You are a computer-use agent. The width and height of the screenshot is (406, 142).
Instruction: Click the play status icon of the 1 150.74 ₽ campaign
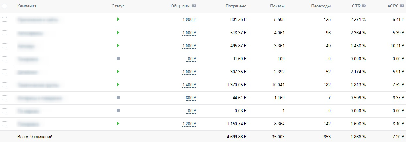click(118, 124)
